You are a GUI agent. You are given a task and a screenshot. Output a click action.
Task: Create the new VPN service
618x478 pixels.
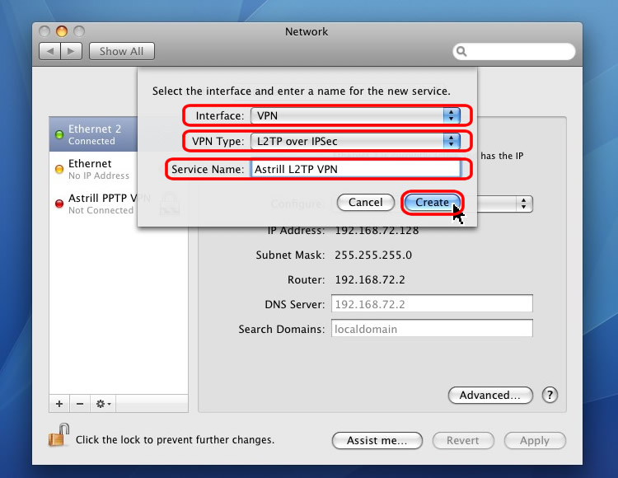(x=432, y=203)
